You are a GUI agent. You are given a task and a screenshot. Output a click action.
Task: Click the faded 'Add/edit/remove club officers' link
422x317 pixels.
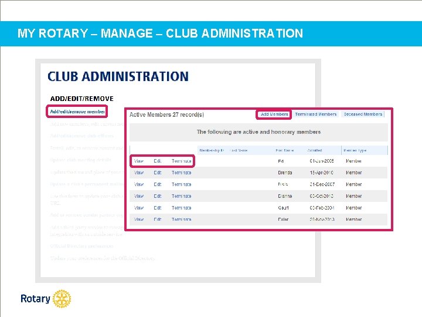(x=82, y=136)
